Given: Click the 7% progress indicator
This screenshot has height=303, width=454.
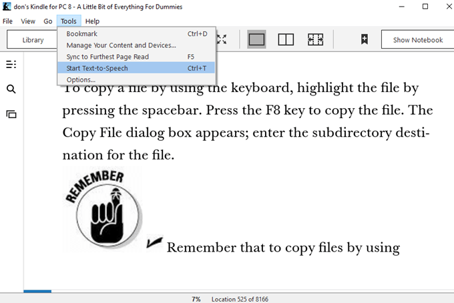Looking at the screenshot, I should pyautogui.click(x=196, y=299).
